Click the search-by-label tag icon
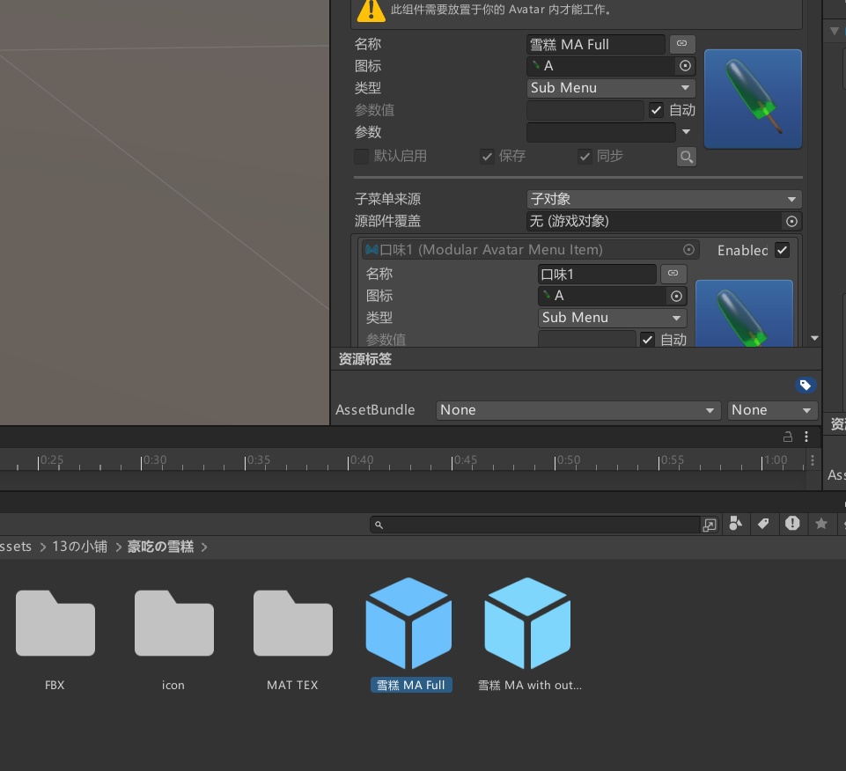Image resolution: width=846 pixels, height=771 pixels. click(763, 524)
